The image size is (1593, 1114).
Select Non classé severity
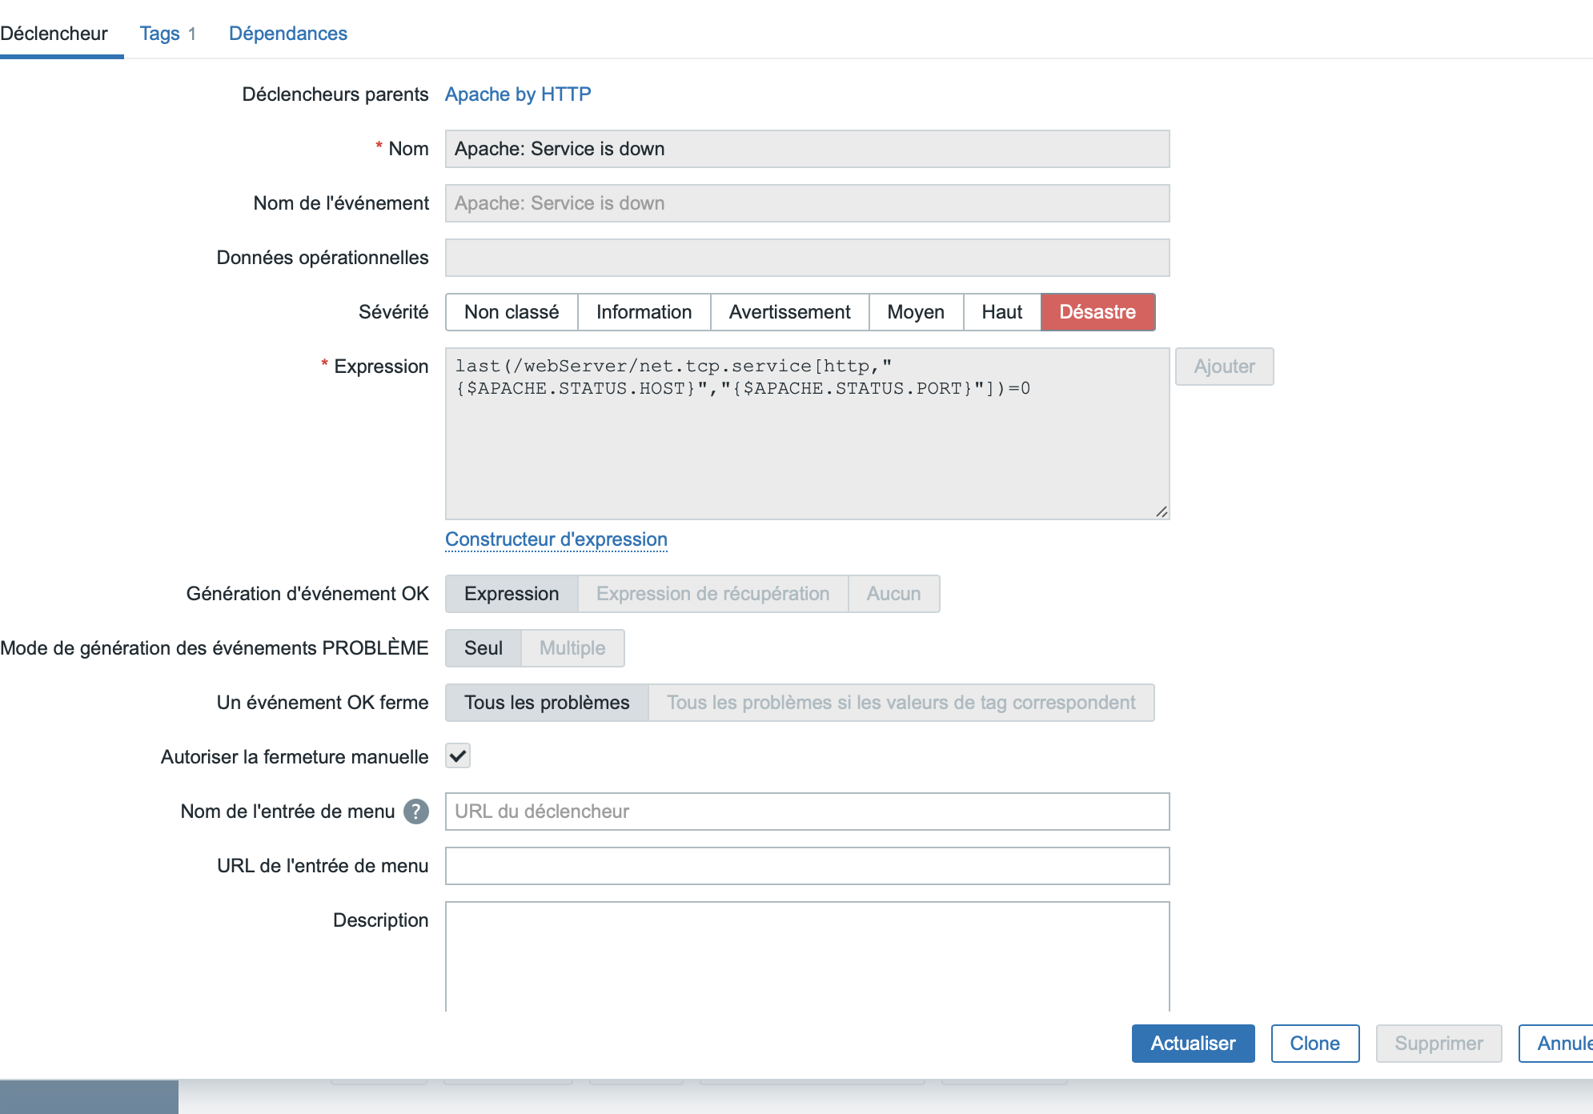[x=511, y=312]
